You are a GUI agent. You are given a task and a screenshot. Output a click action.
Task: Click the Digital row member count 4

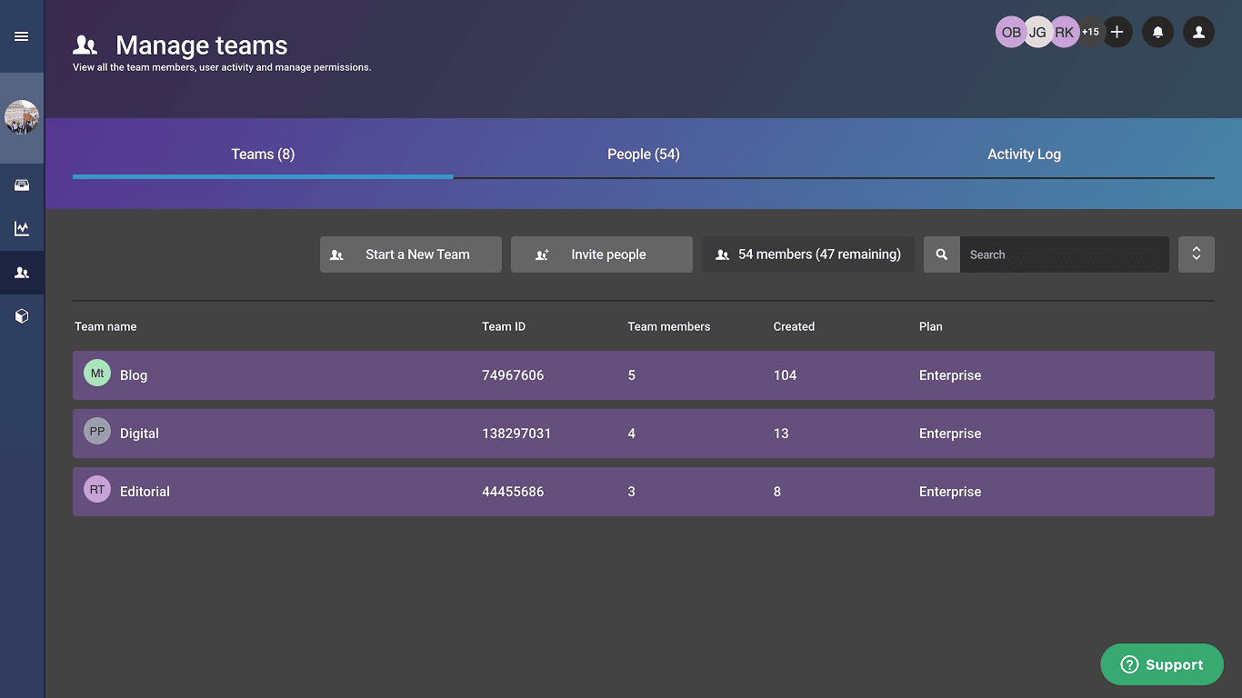[x=632, y=434]
